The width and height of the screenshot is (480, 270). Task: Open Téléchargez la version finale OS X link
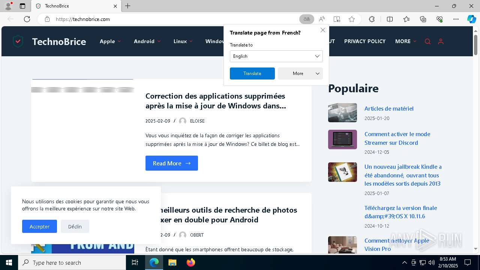[400, 212]
